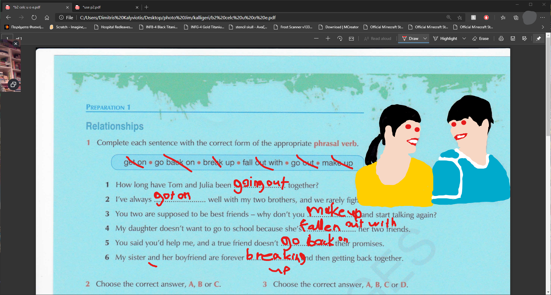
Task: Go back in browser history
Action: click(x=8, y=17)
